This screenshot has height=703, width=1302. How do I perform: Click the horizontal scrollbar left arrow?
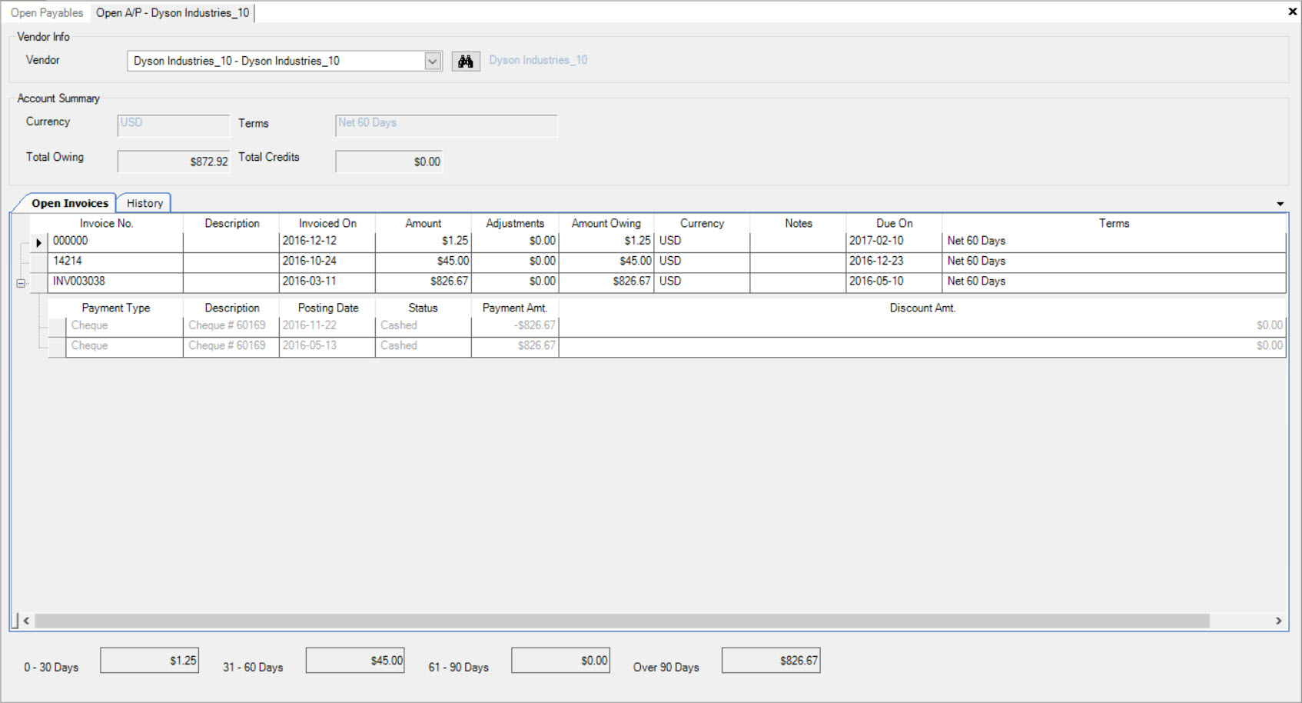click(26, 621)
